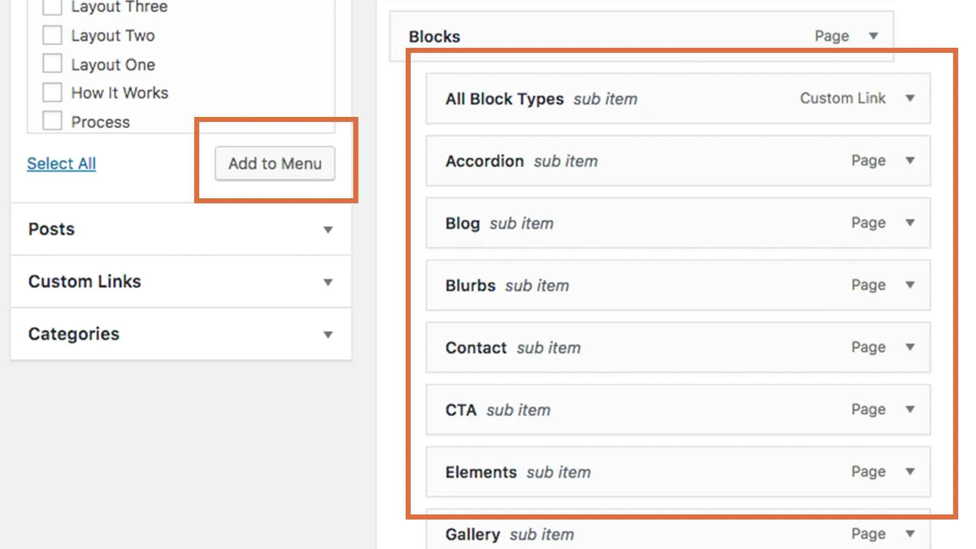Open Elements sub item settings arrow

click(910, 472)
